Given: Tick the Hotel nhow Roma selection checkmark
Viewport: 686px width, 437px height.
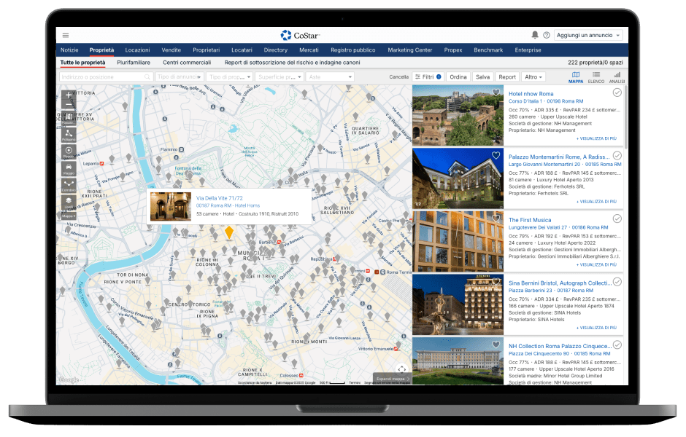Looking at the screenshot, I should pyautogui.click(x=617, y=92).
